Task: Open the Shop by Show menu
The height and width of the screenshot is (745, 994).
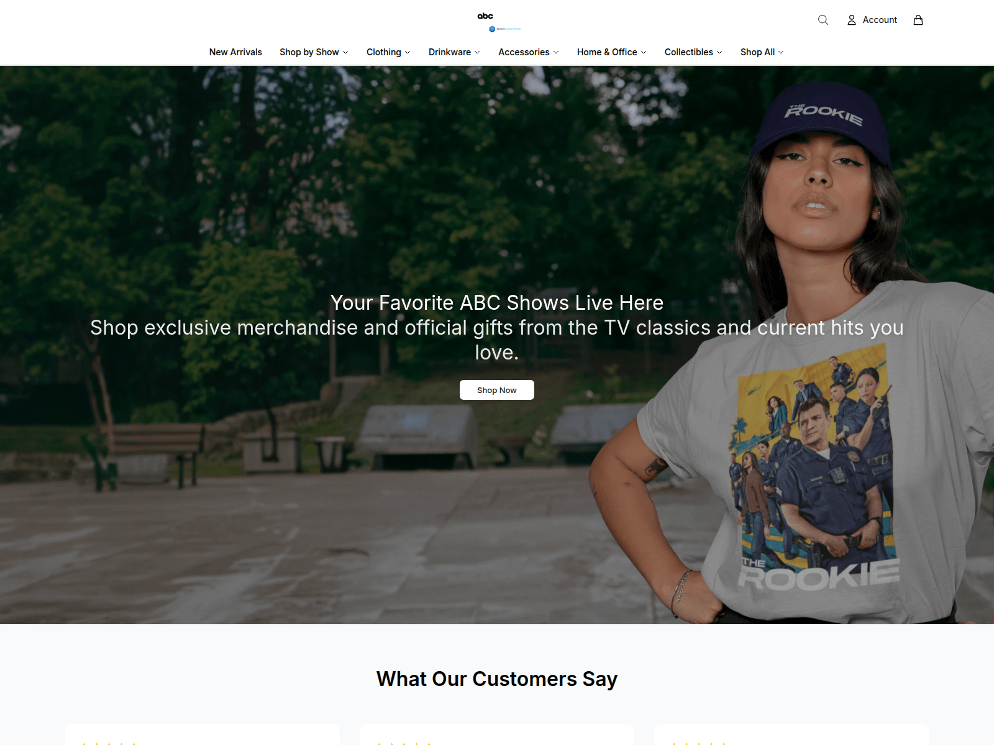Action: point(314,52)
